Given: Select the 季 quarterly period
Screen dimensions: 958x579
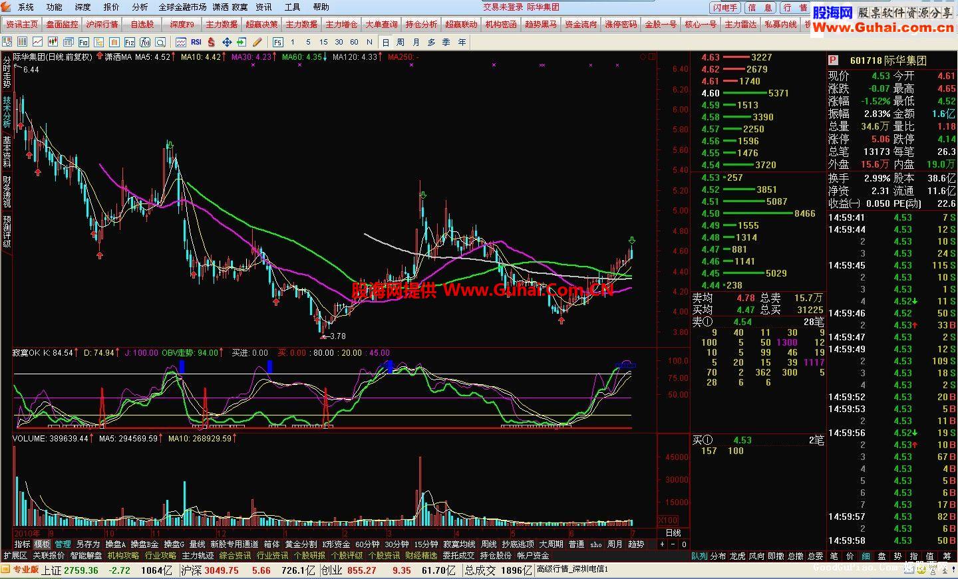Looking at the screenshot, I should 446,42.
